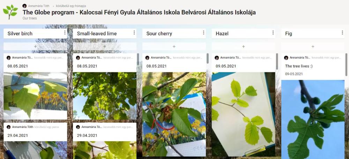Add new post to Sour cherry column
This screenshot has height=159, width=349.
click(174, 46)
